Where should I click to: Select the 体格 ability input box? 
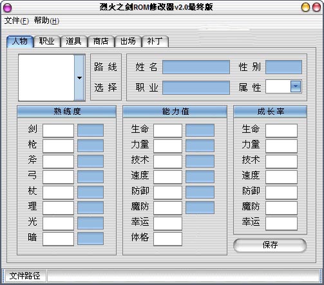click(167, 239)
